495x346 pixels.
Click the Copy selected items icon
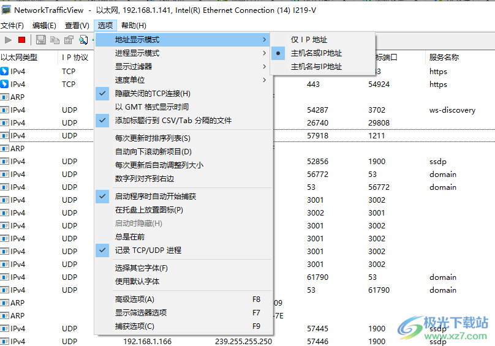pos(55,40)
